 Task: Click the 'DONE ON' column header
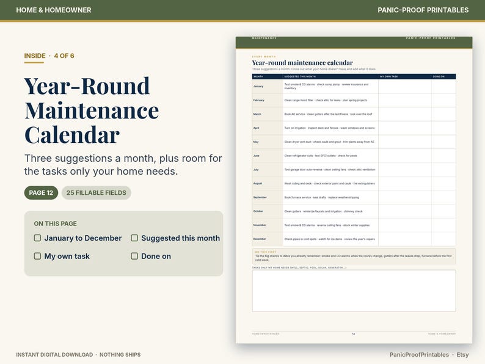coord(439,76)
